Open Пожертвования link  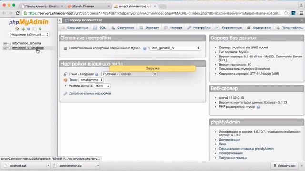(x=231, y=153)
